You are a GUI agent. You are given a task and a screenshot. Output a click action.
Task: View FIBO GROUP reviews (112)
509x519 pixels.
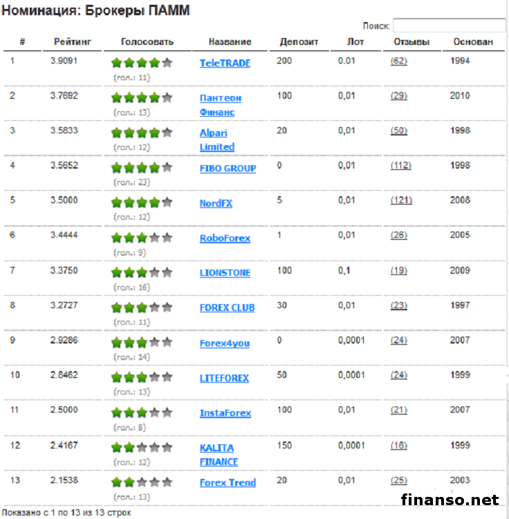[400, 165]
